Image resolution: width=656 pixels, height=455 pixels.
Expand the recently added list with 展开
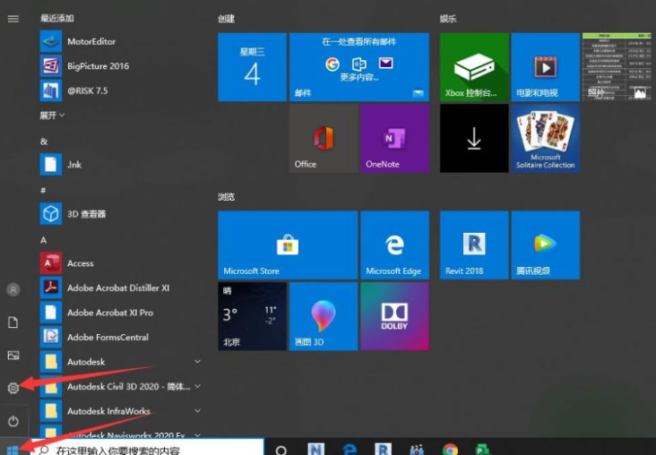coord(52,115)
